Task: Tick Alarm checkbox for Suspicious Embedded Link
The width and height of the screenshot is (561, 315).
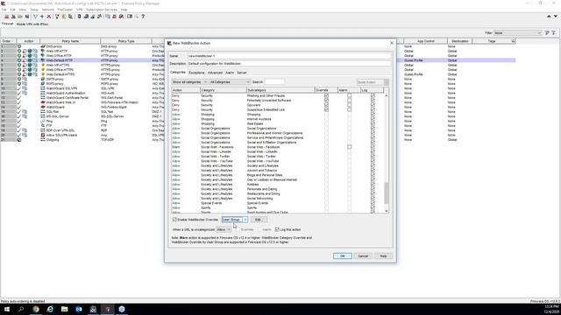Action: 349,109
